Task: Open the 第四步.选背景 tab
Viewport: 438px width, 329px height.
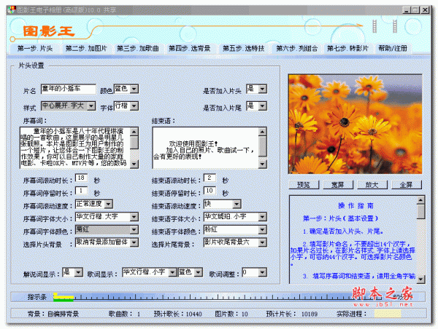Action: [x=189, y=49]
